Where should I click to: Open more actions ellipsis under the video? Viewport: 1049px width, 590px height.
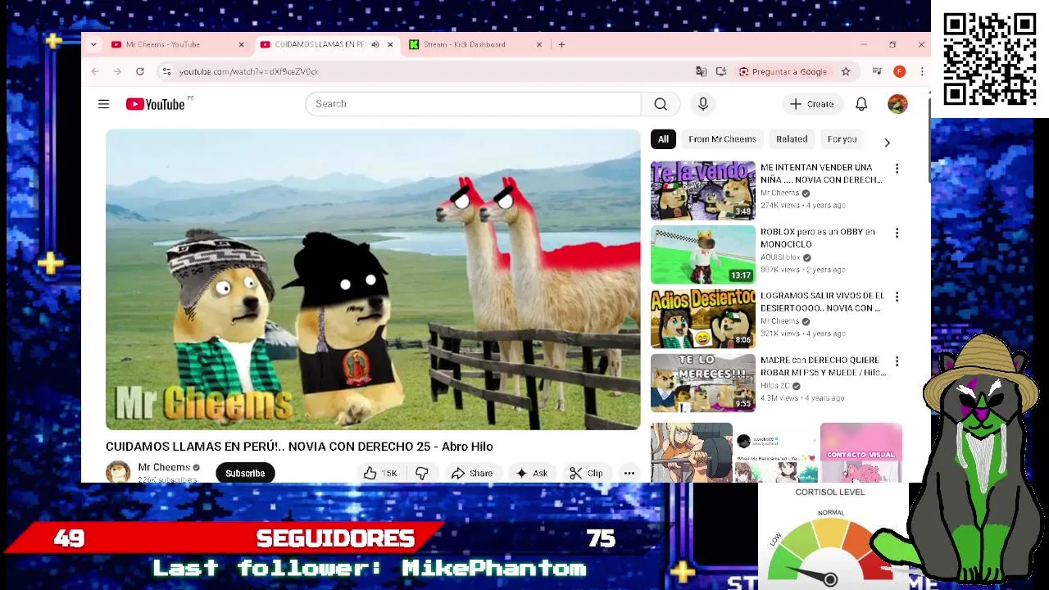[x=629, y=473]
